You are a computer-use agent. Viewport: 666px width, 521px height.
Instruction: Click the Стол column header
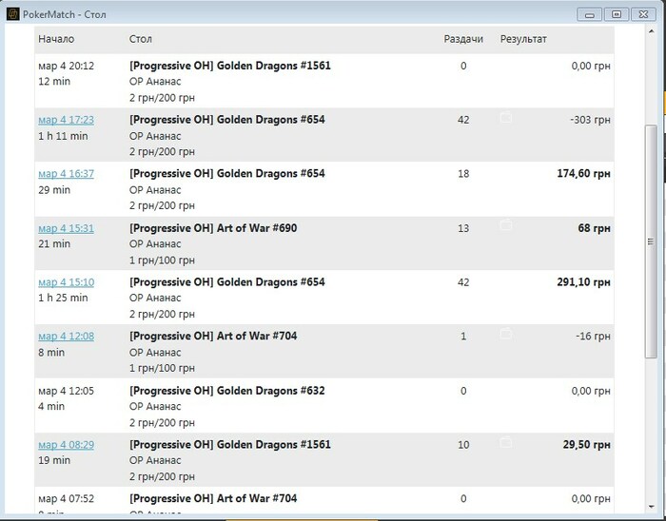coord(141,39)
